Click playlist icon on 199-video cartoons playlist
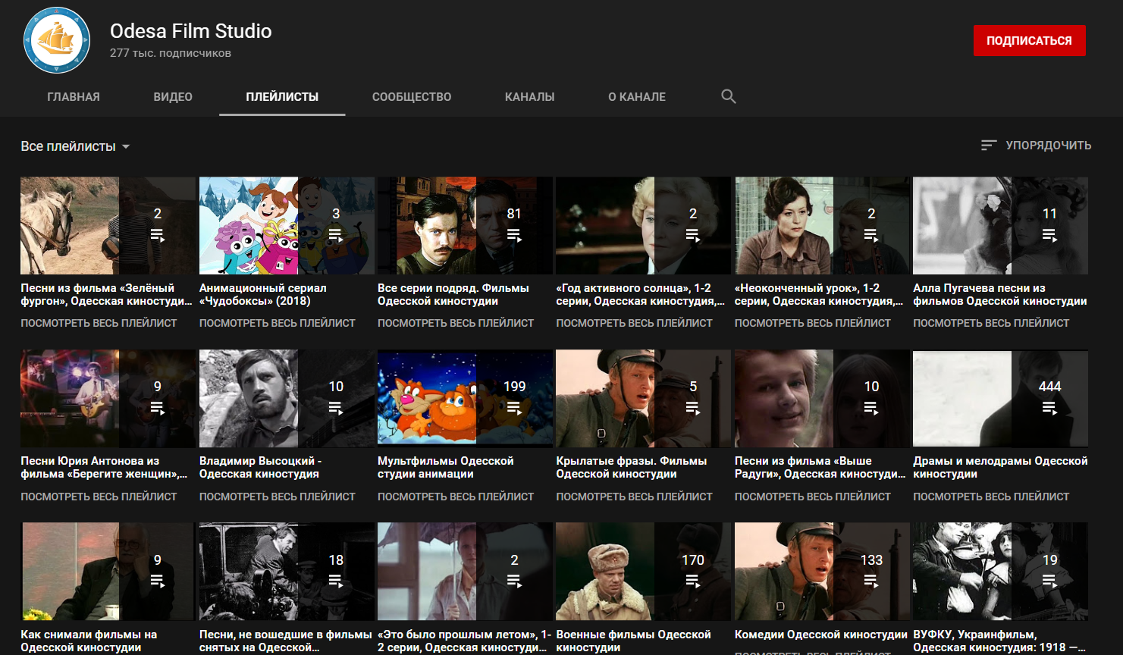Screen dimensions: 1123x655 (x=514, y=408)
